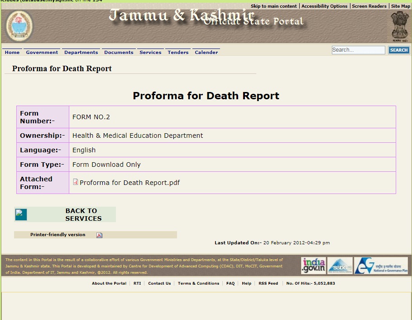
Task: Open the india.gov.in footer logo
Action: [314, 266]
